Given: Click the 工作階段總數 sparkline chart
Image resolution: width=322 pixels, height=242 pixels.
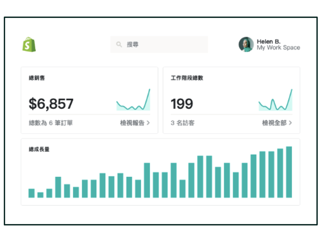Looking at the screenshot, I should point(275,100).
